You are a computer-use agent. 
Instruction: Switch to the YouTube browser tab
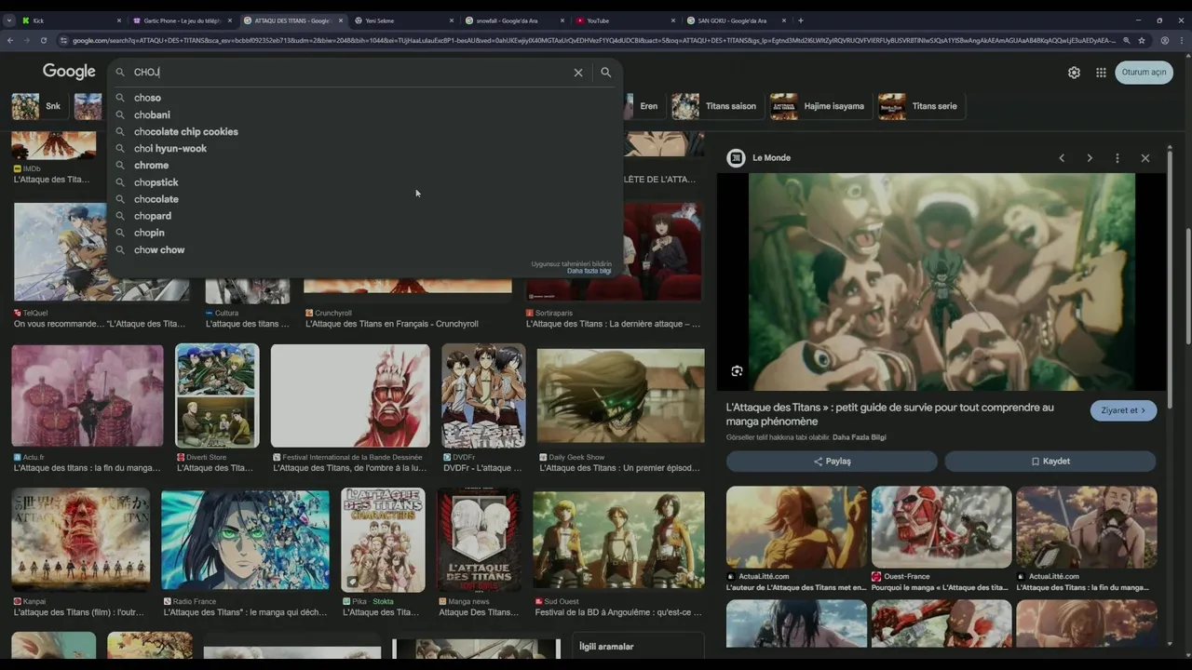coord(624,20)
